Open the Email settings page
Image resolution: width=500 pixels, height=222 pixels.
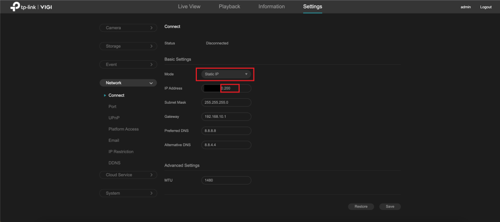pyautogui.click(x=114, y=140)
